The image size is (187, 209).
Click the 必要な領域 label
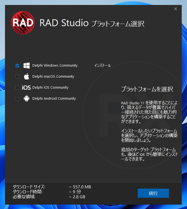24,197
